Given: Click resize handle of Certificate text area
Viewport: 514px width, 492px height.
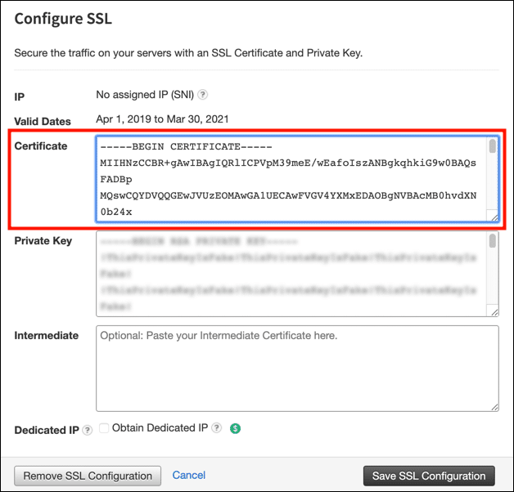Looking at the screenshot, I should 494,217.
